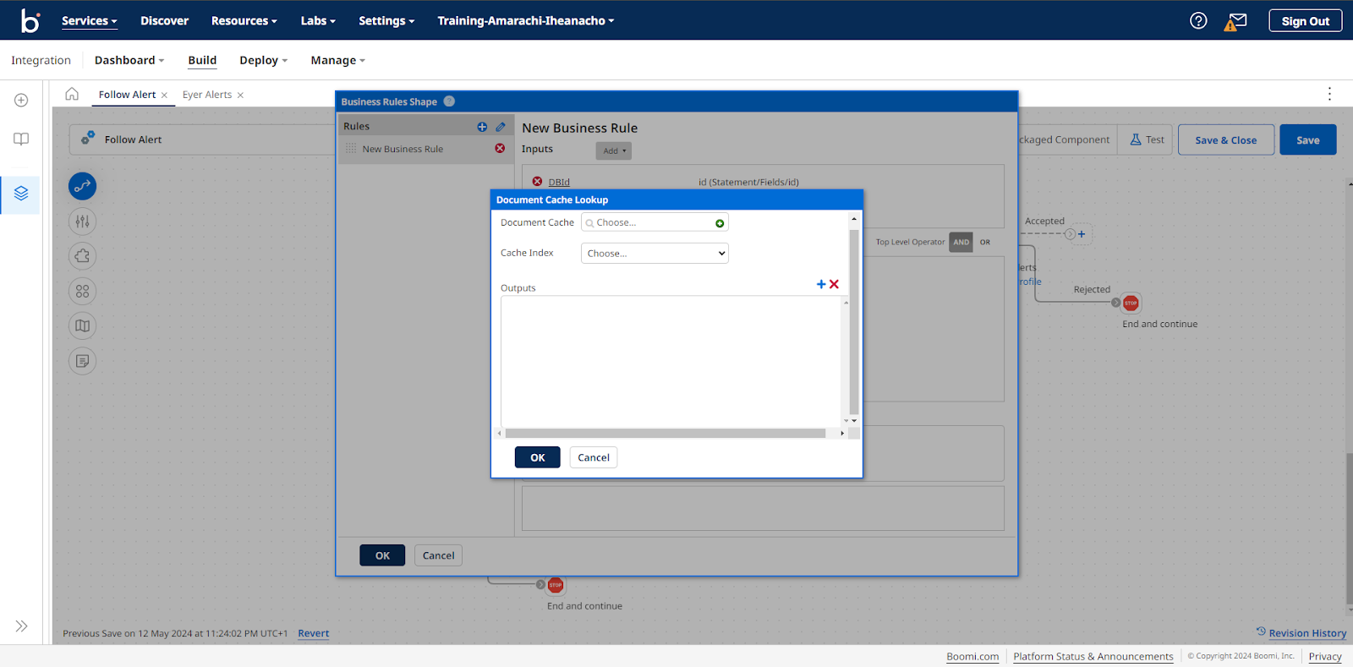1353x667 pixels.
Task: Delete New Business Rule with red X
Action: [500, 148]
